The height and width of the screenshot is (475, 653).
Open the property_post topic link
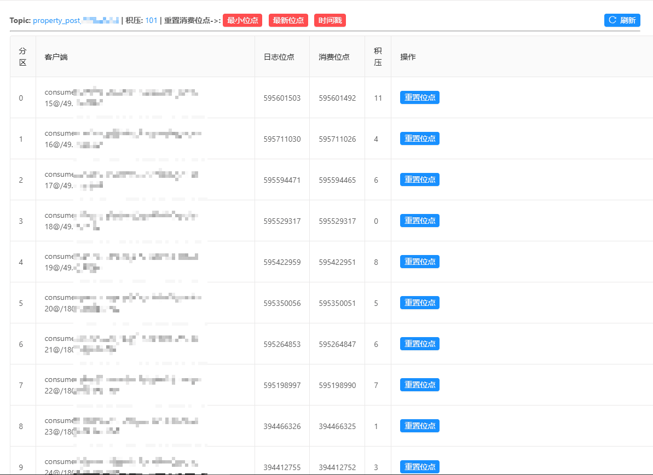76,20
